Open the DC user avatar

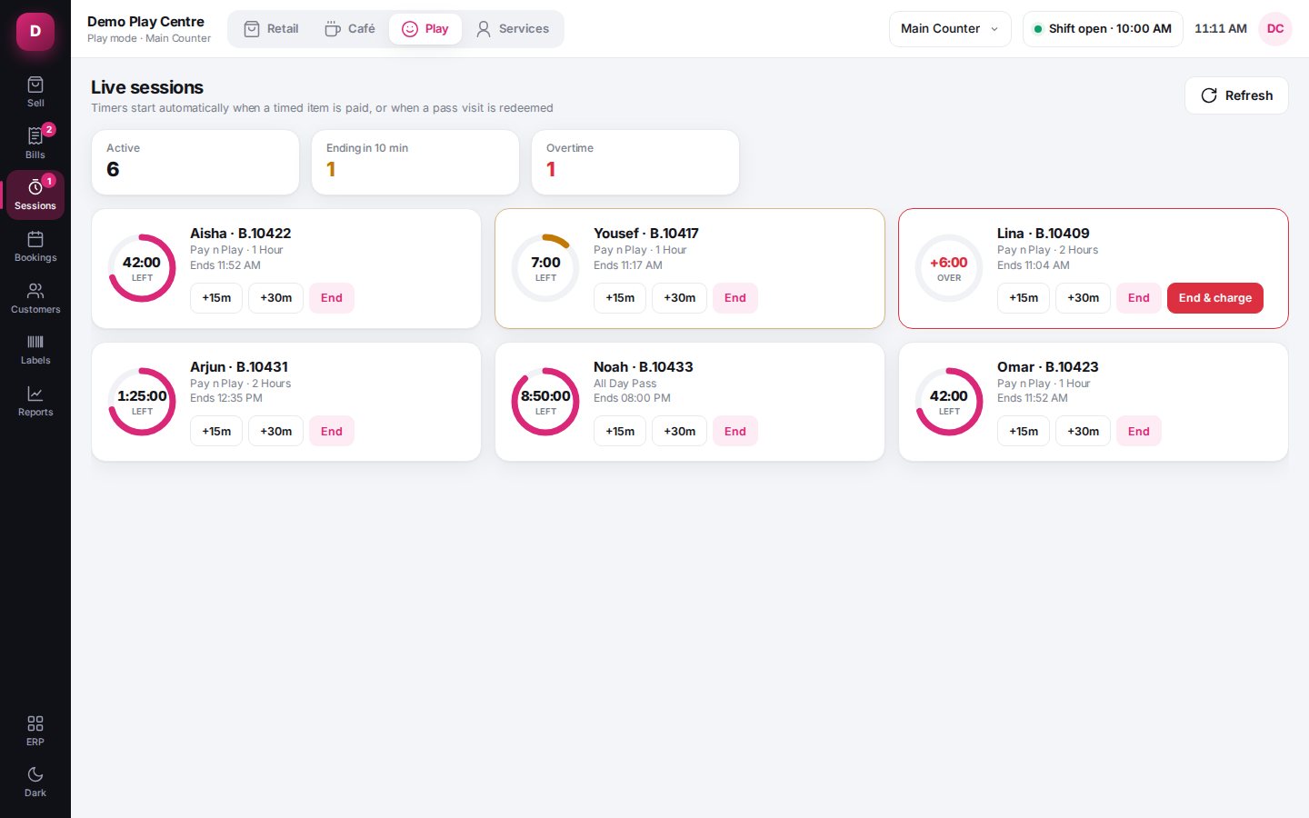[x=1275, y=29]
